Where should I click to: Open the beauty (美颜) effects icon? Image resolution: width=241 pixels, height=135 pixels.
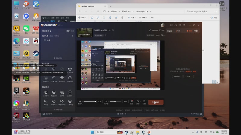pos(132,101)
